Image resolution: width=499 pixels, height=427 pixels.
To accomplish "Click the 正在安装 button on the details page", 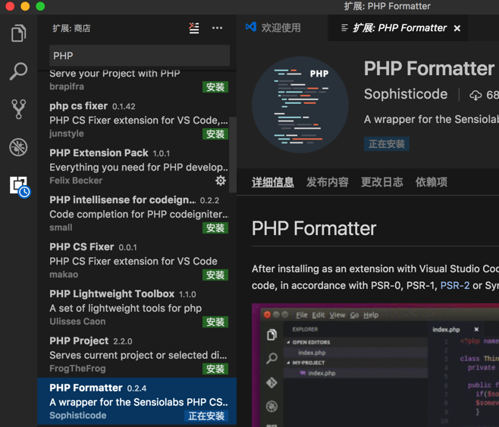I will click(386, 144).
